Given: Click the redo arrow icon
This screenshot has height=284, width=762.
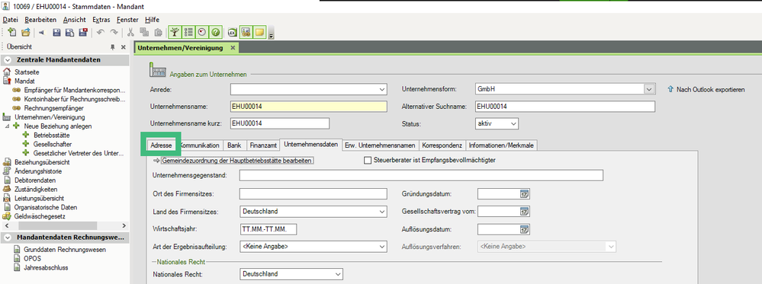Looking at the screenshot, I should (114, 33).
